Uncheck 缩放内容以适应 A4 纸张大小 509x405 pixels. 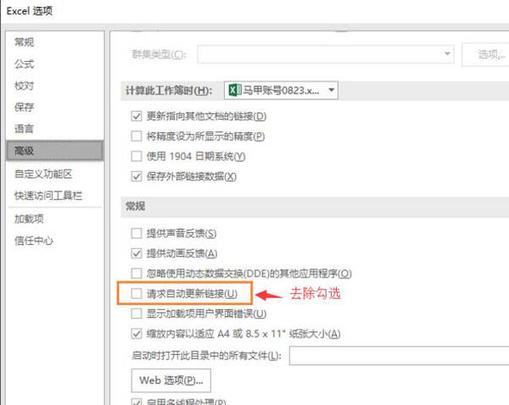coord(137,334)
